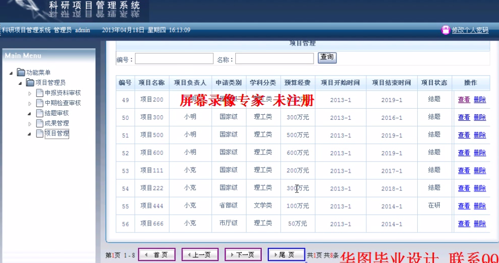This screenshot has height=263, width=499.
Task: Click the 项目状态 column header
Action: (x=434, y=83)
